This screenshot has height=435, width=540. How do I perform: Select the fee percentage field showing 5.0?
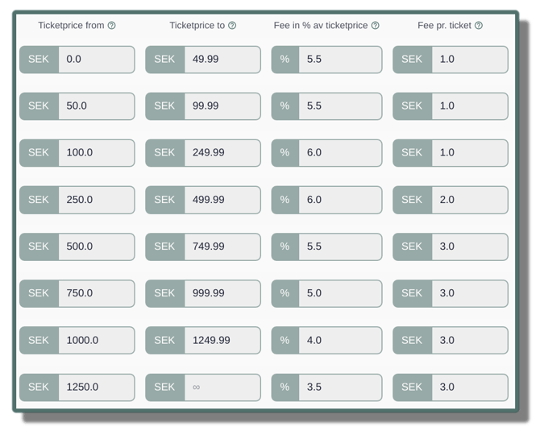[x=339, y=293]
